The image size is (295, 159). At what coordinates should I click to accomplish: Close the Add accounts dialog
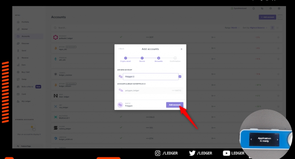[x=181, y=49]
